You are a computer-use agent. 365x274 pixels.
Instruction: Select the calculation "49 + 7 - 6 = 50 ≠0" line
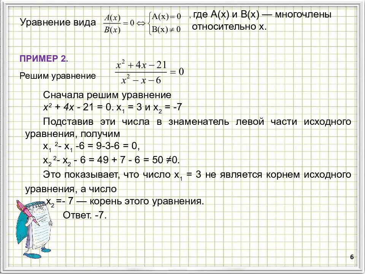point(111,159)
